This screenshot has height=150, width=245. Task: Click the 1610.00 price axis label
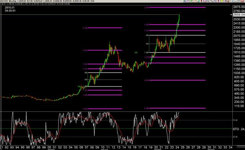pyautogui.click(x=239, y=52)
